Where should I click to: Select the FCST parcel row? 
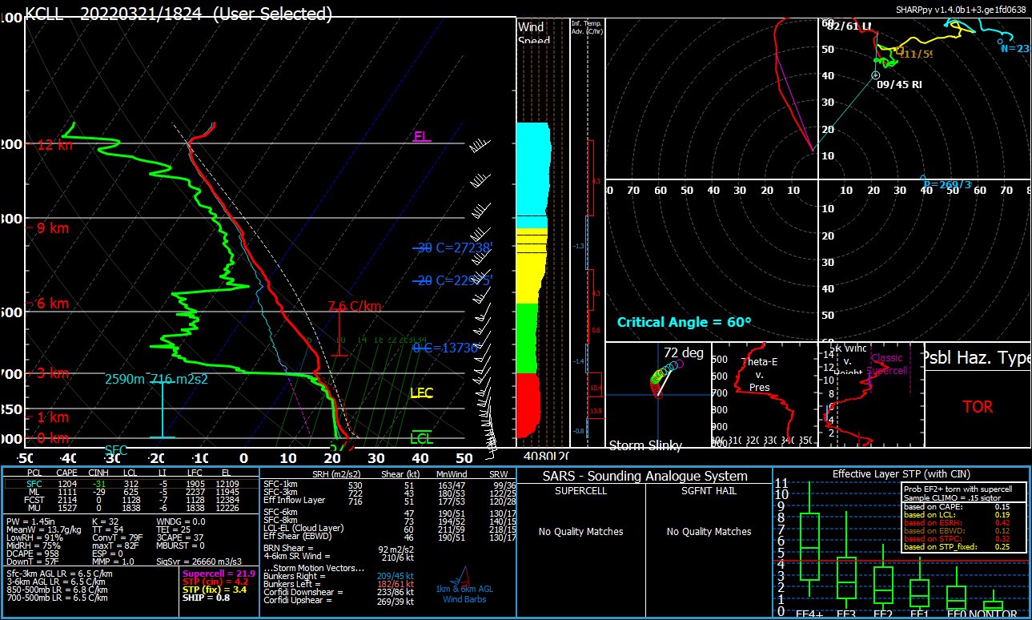coord(131,500)
